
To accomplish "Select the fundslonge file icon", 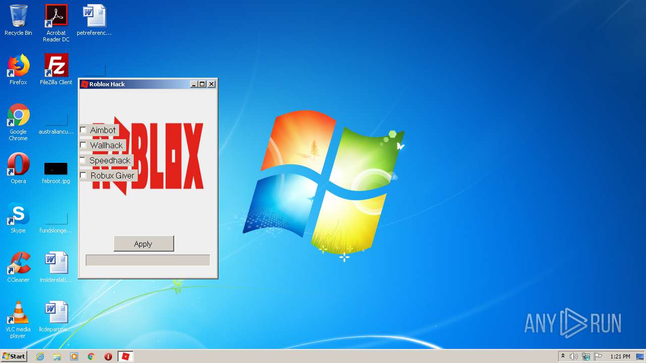I will tap(56, 222).
